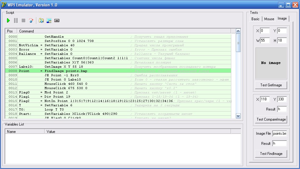
Task: Click the GetImage X field showing 0
Action: coord(265,31)
